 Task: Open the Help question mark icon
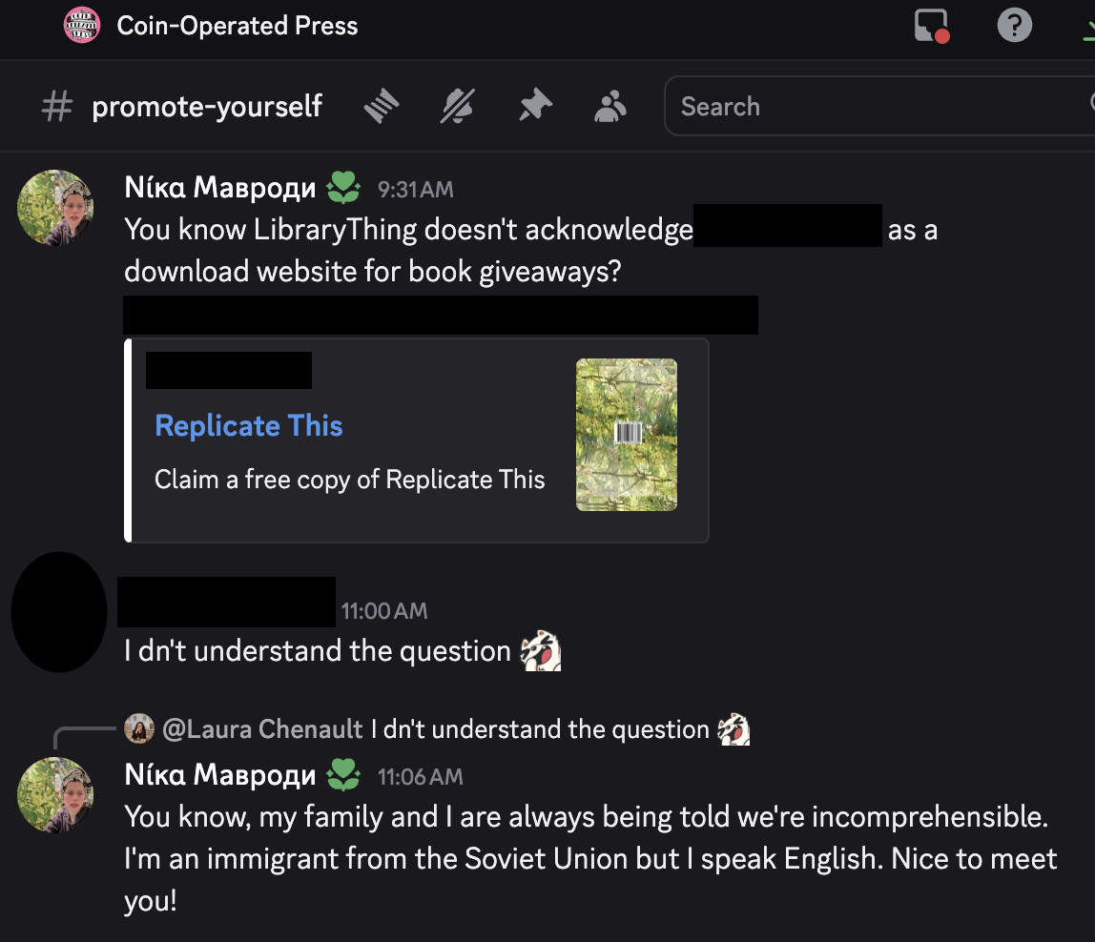point(1014,26)
